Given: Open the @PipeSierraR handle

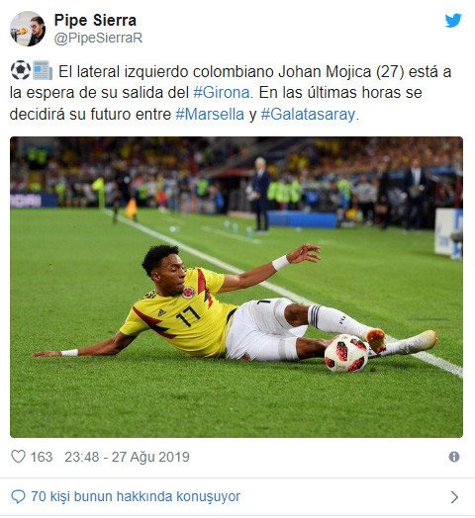Looking at the screenshot, I should click(98, 38).
